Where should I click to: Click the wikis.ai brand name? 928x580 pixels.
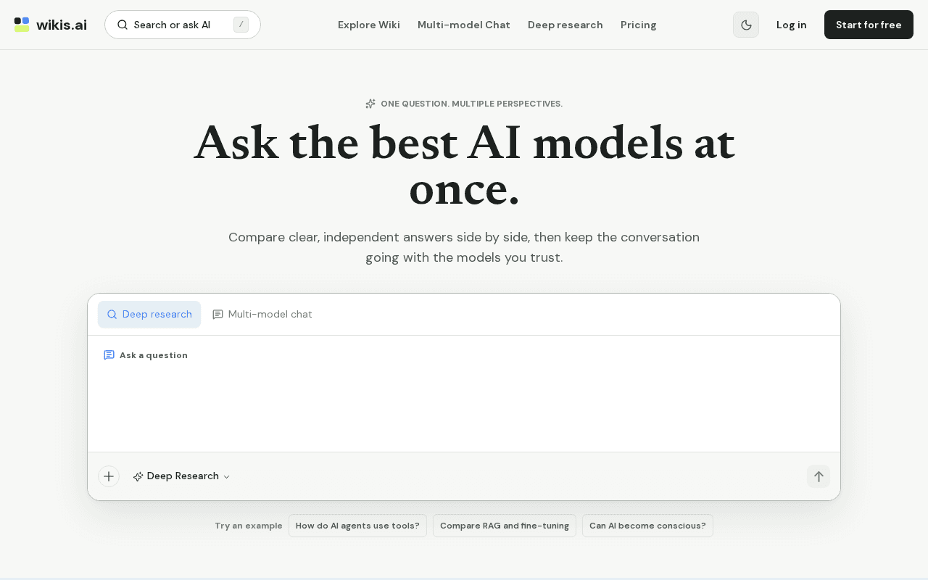point(62,25)
